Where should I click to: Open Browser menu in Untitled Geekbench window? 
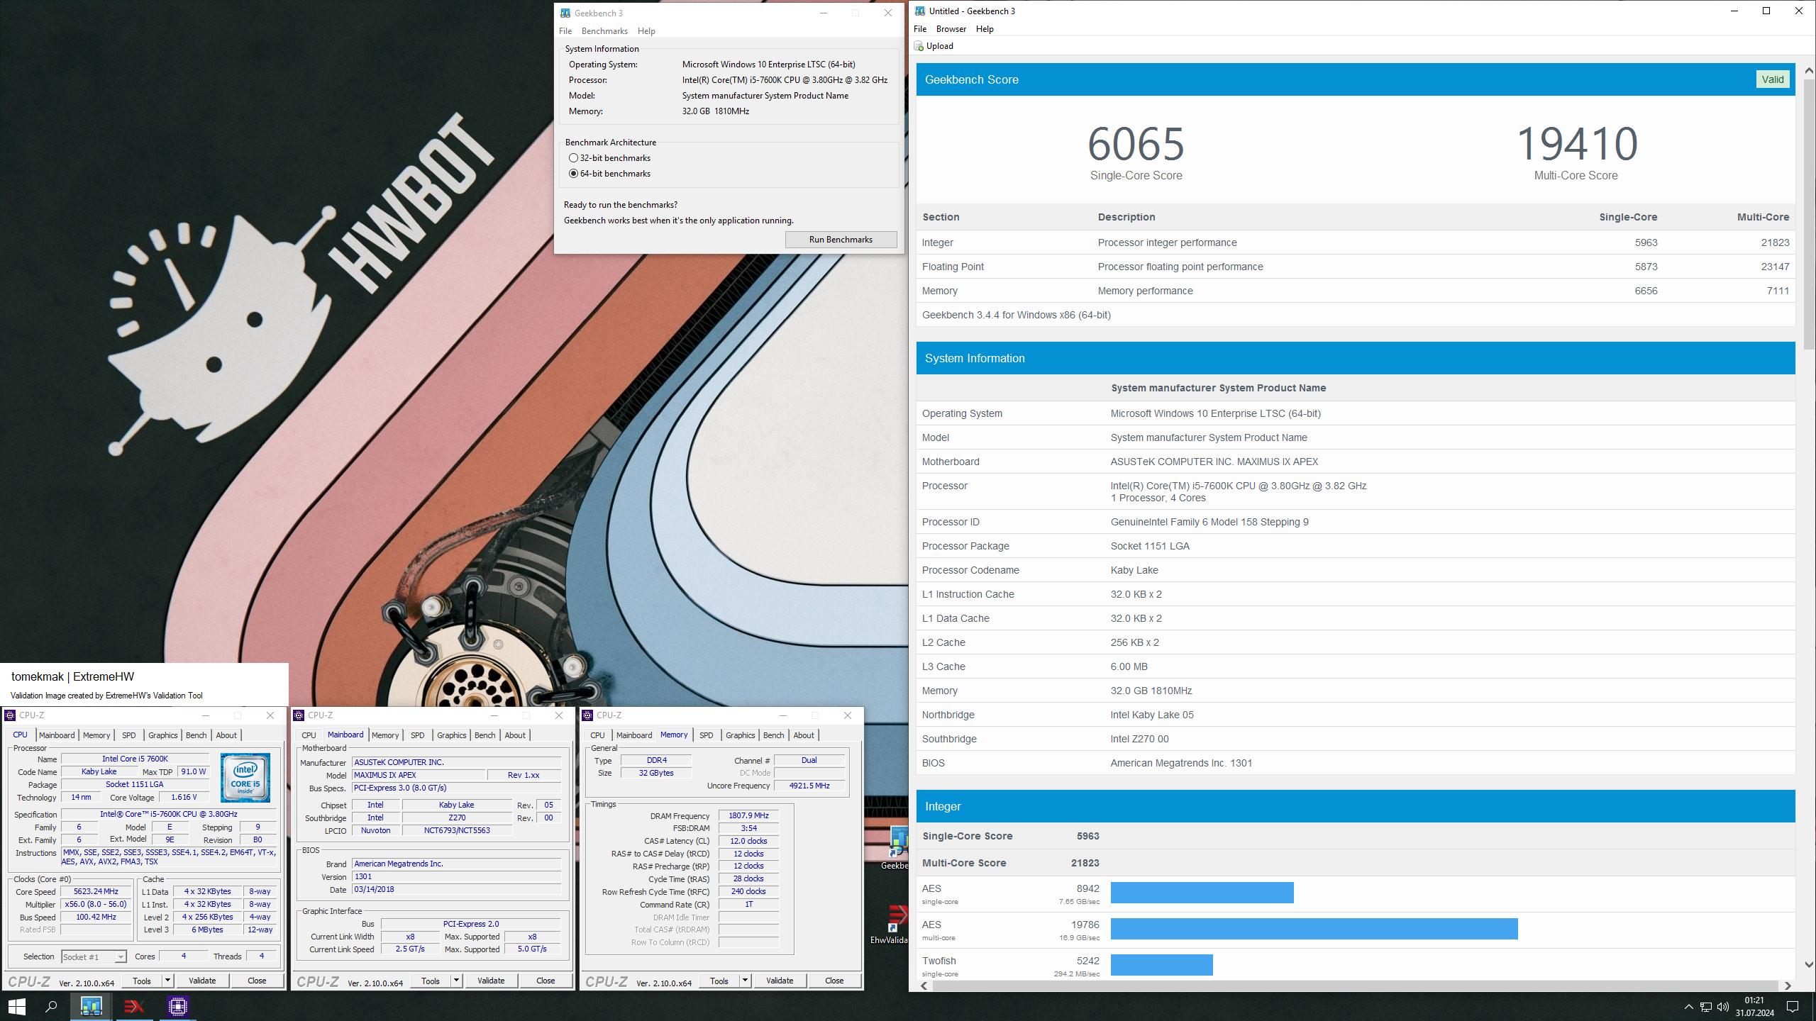click(x=951, y=29)
